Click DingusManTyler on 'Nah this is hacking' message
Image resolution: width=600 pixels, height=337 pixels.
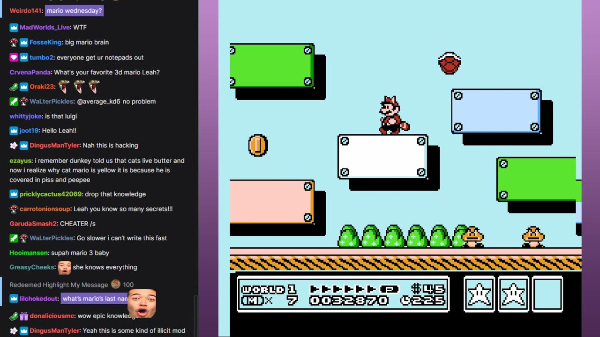tap(55, 146)
